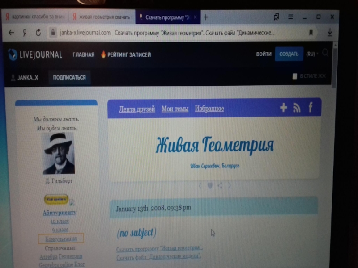Click the СОЗДАТЬ button

point(289,54)
